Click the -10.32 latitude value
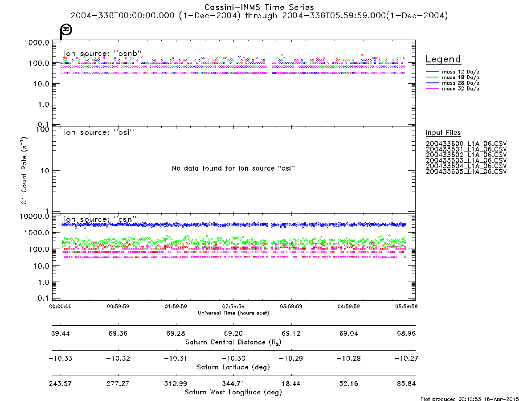The image size is (519, 401). (118, 359)
